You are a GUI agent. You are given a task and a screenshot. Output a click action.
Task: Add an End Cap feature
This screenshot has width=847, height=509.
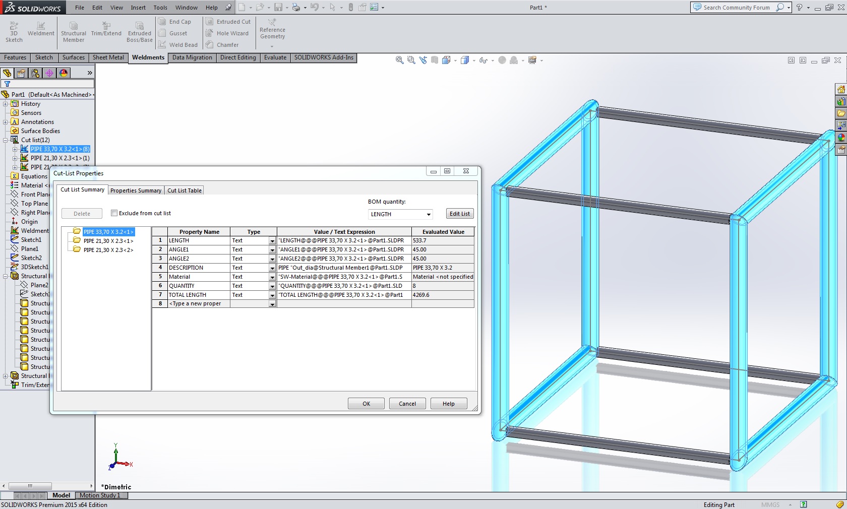tap(175, 22)
